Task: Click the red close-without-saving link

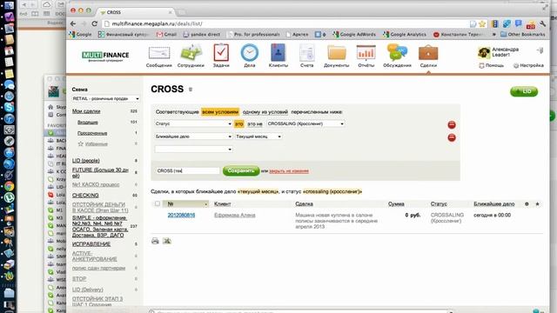Action: 289,171
